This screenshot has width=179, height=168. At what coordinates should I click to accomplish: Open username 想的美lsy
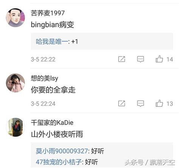tap(44, 78)
